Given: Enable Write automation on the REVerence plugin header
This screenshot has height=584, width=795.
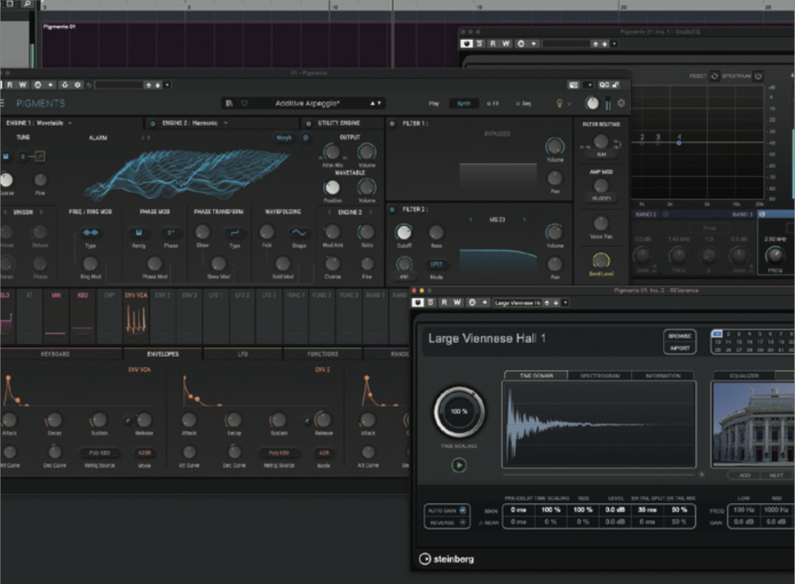Looking at the screenshot, I should click(x=457, y=301).
